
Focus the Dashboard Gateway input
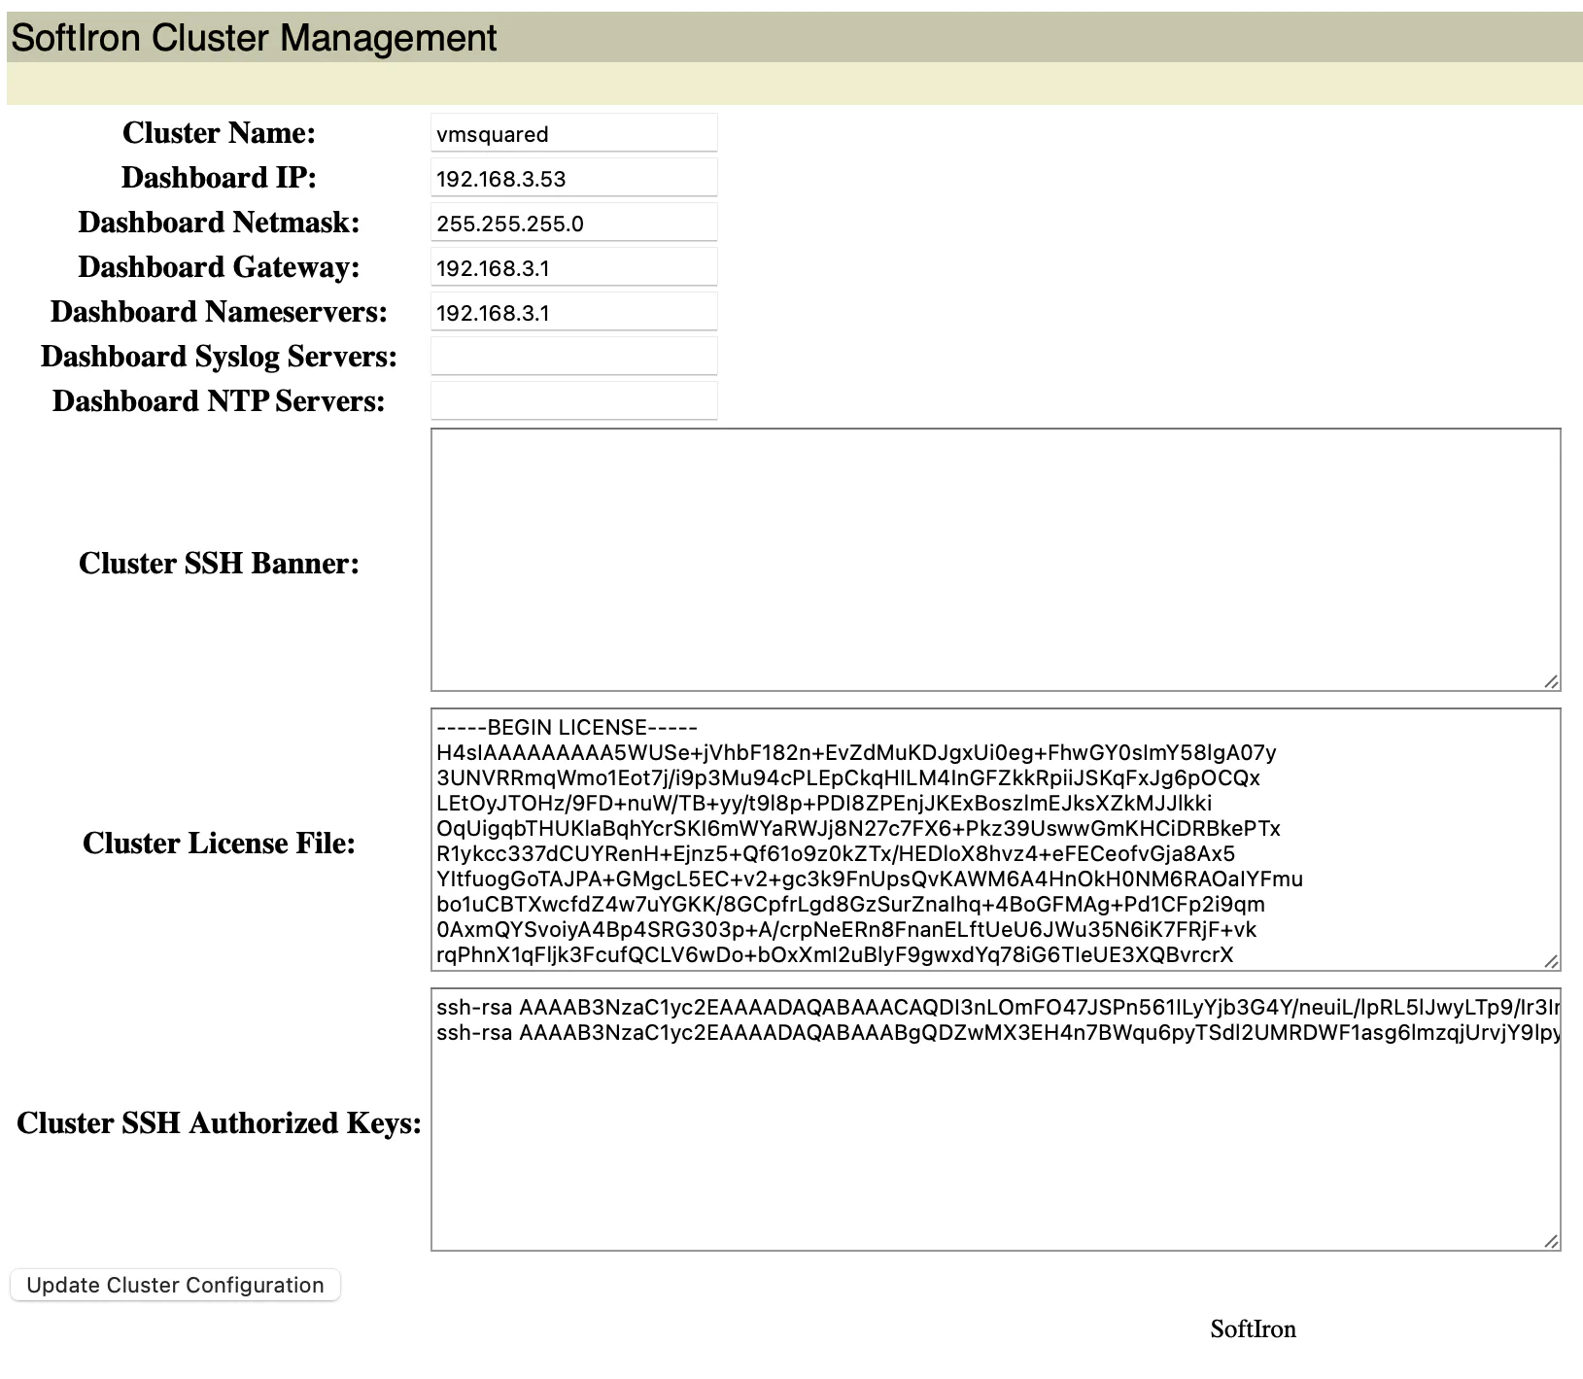point(573,267)
